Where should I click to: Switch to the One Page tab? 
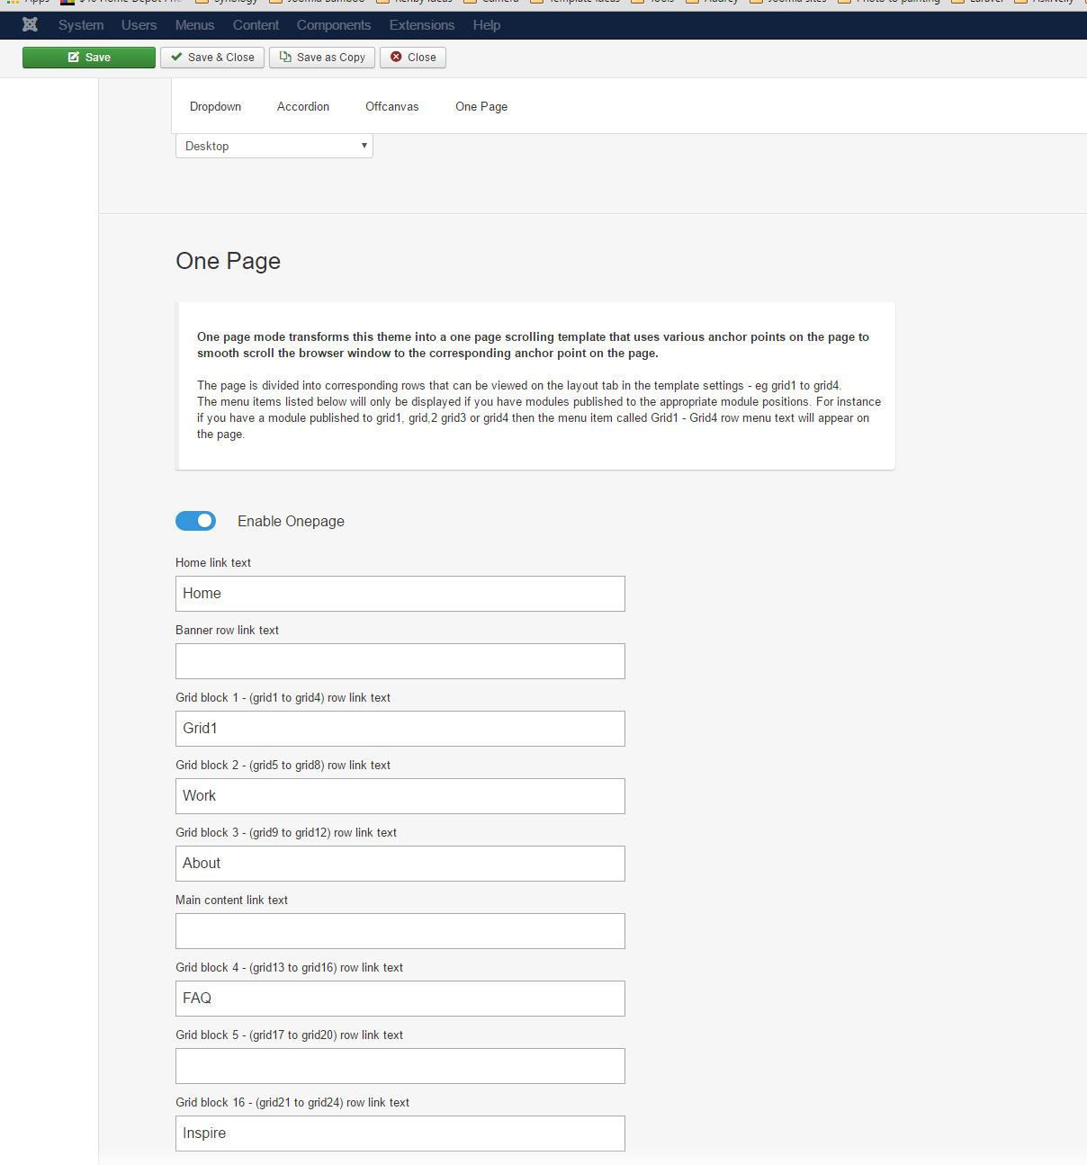[x=481, y=106]
